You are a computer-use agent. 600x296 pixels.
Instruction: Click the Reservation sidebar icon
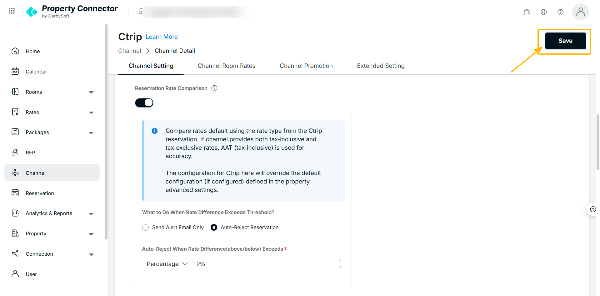(15, 193)
